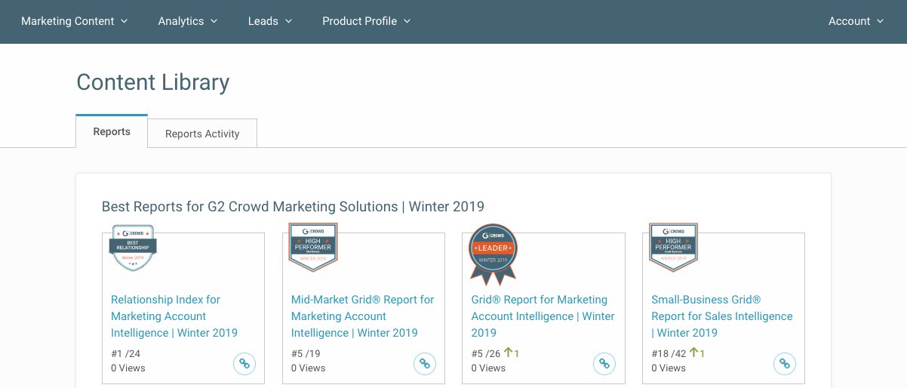Copy link for Small-Business Grid report

coord(785,364)
